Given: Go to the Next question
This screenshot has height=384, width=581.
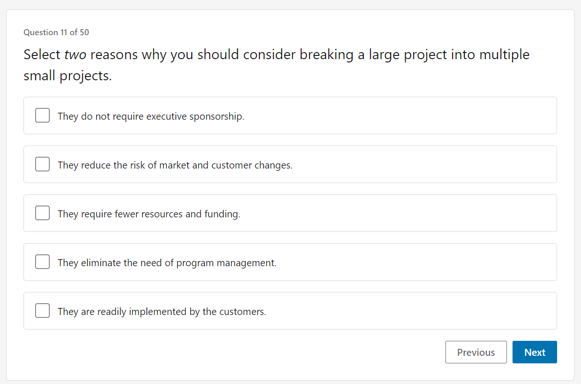Looking at the screenshot, I should pyautogui.click(x=535, y=352).
